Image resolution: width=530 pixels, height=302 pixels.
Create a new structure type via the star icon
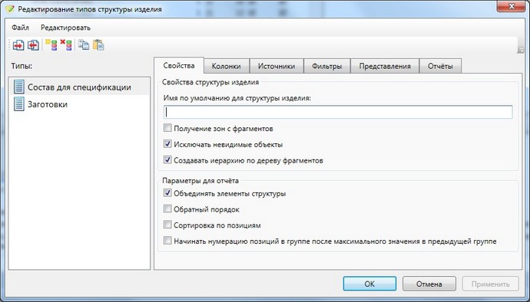51,45
